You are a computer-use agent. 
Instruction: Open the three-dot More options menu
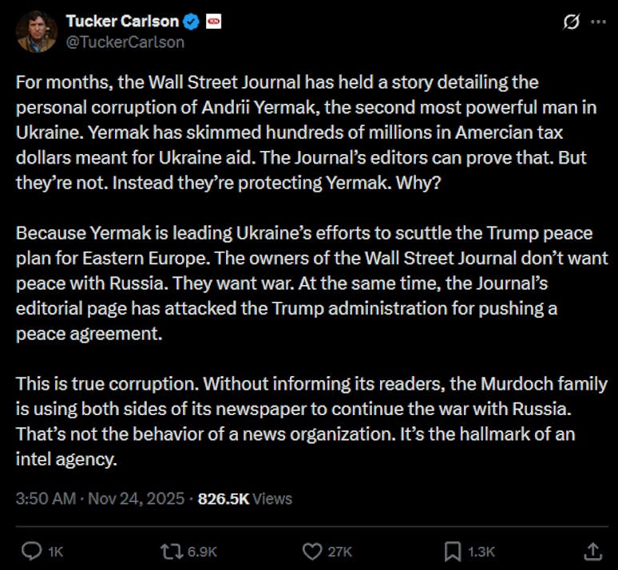pos(597,22)
